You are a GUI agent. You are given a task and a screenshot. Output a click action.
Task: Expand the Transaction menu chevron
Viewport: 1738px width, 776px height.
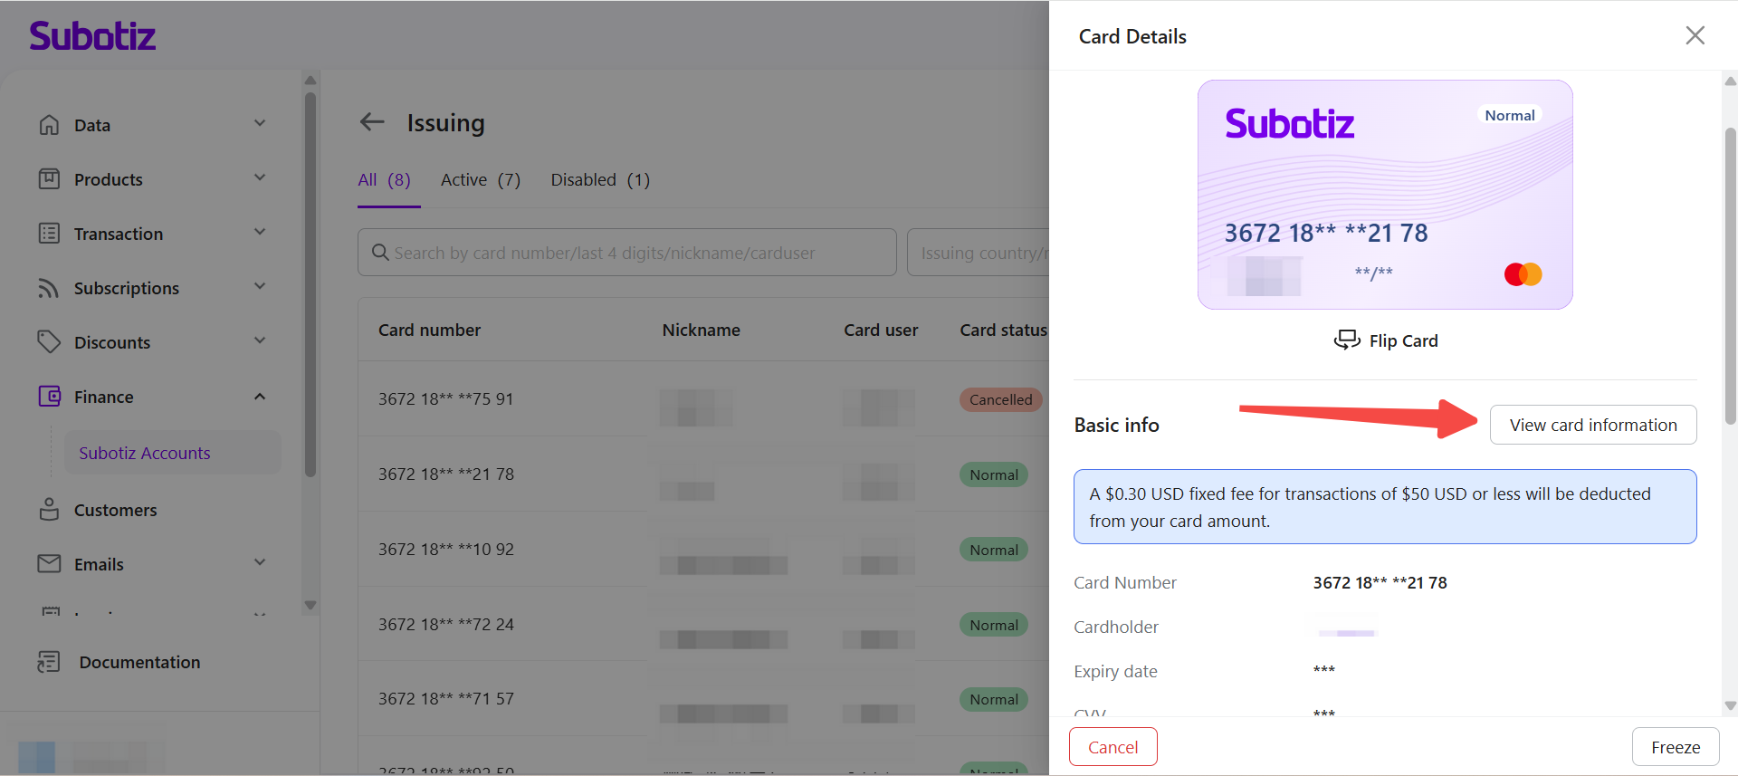coord(260,233)
